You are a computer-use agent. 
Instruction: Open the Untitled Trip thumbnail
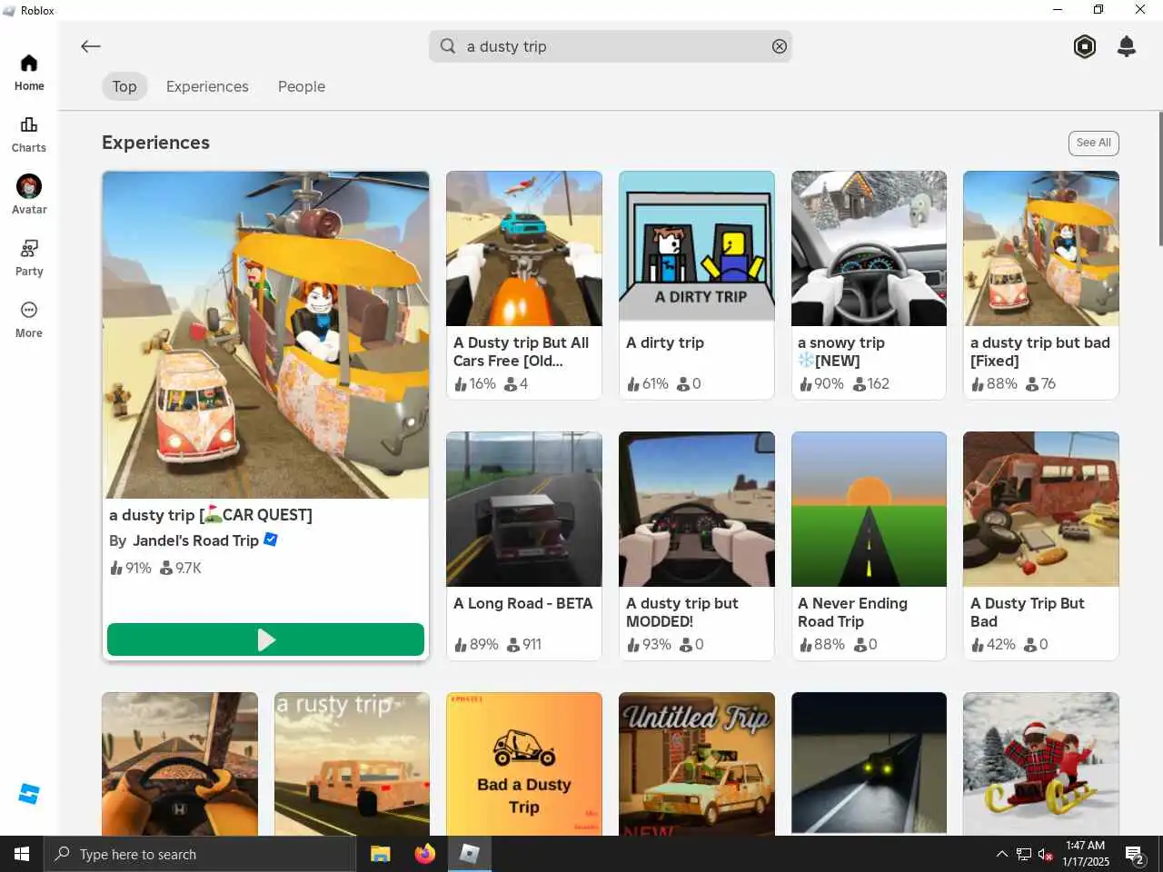(x=697, y=764)
